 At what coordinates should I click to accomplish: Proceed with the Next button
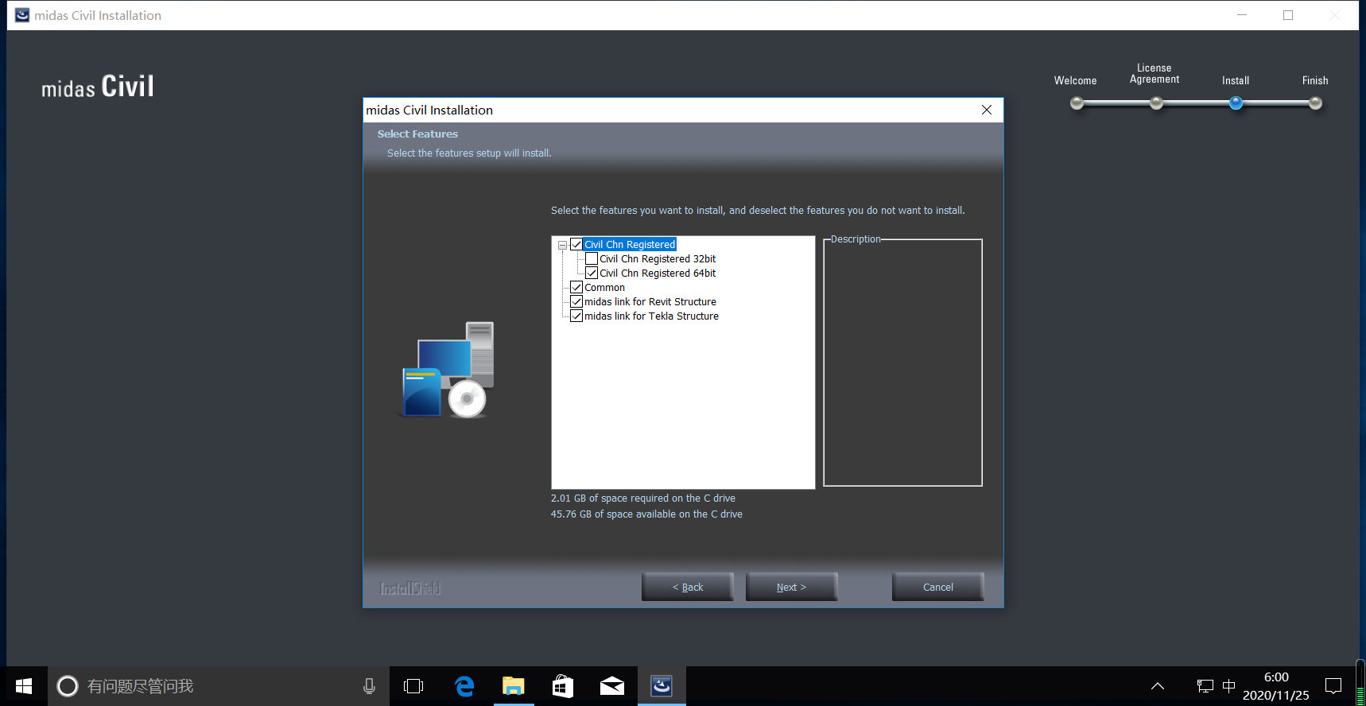[x=791, y=587]
